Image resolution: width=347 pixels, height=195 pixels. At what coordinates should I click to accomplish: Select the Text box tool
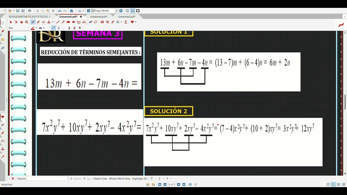43,22
